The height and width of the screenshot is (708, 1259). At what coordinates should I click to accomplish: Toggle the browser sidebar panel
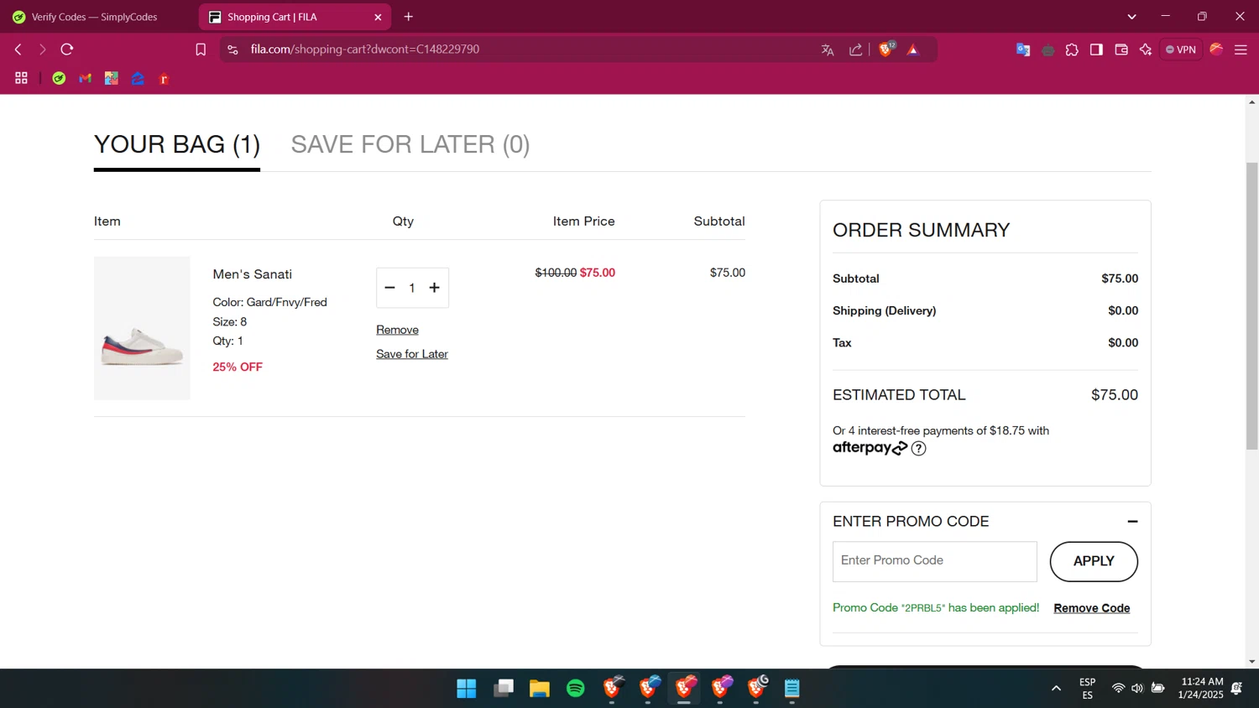point(1096,49)
